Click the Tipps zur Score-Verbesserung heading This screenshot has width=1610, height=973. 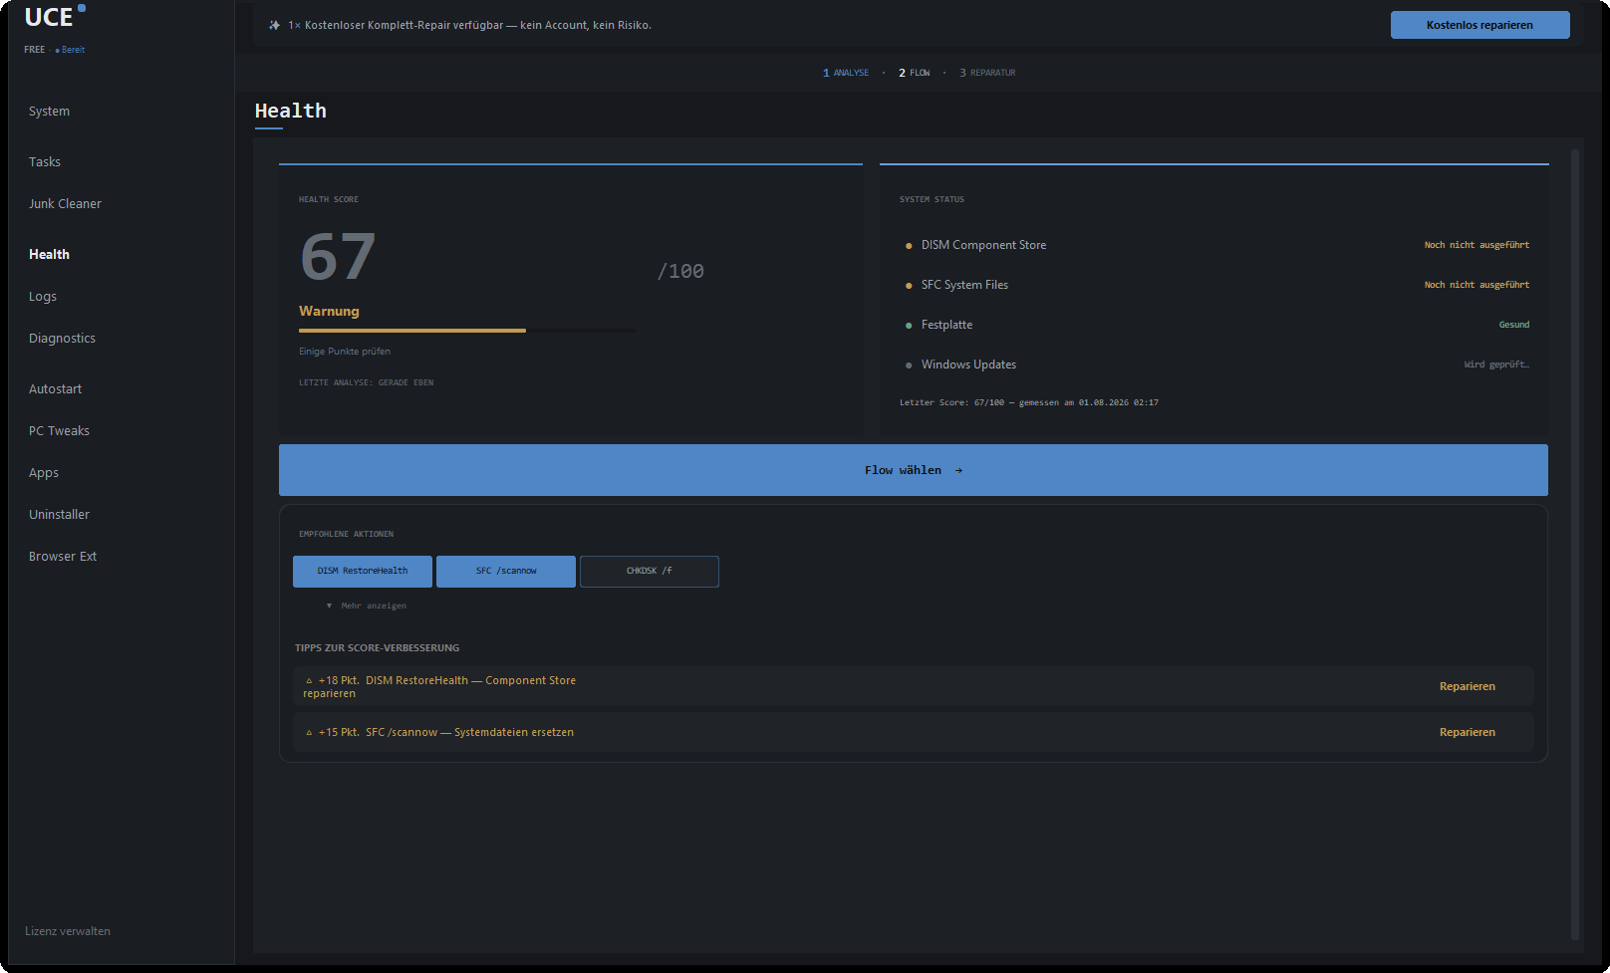click(x=377, y=648)
